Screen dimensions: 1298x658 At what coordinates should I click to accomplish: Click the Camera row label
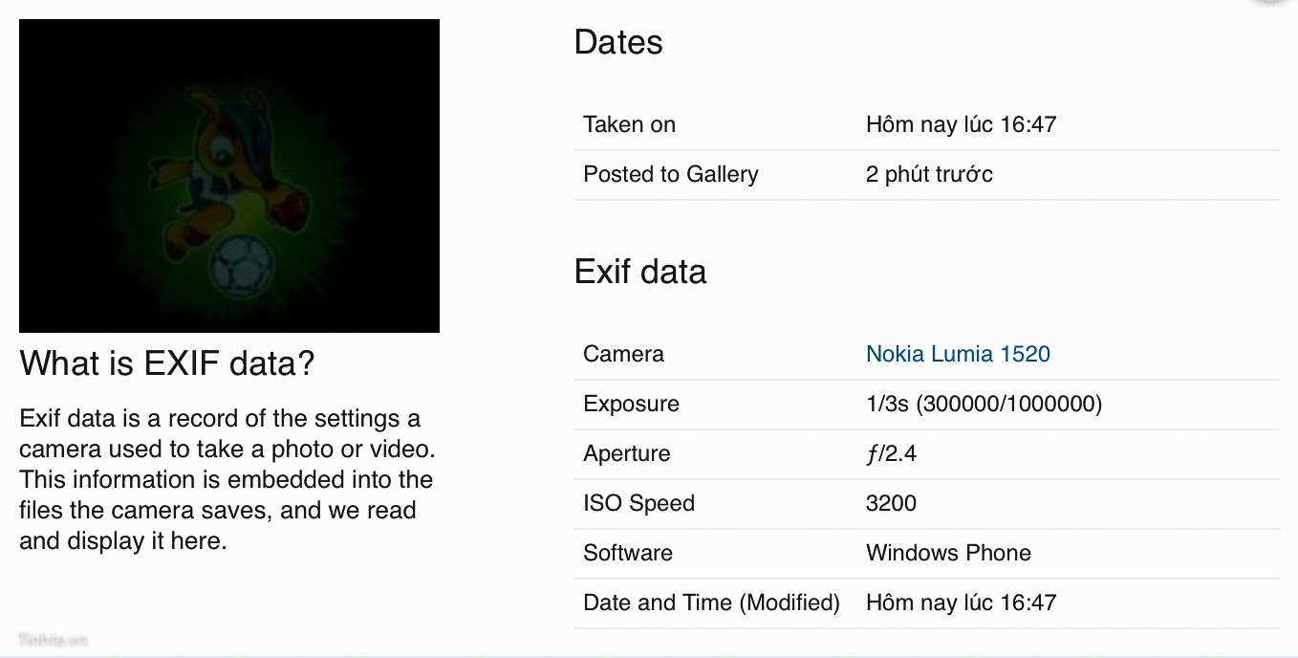(x=623, y=354)
